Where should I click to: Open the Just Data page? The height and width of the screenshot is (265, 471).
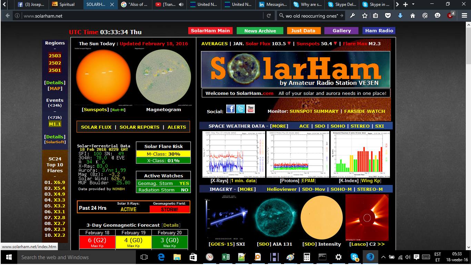click(303, 31)
